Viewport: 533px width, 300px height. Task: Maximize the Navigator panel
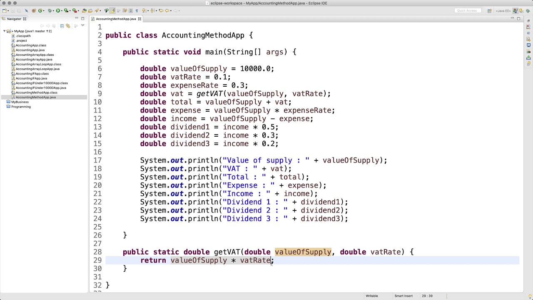[x=82, y=18]
